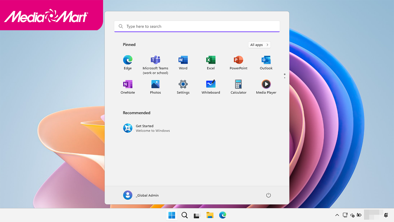Open Microsoft Edge from pinned apps
The image size is (394, 222).
pyautogui.click(x=128, y=60)
